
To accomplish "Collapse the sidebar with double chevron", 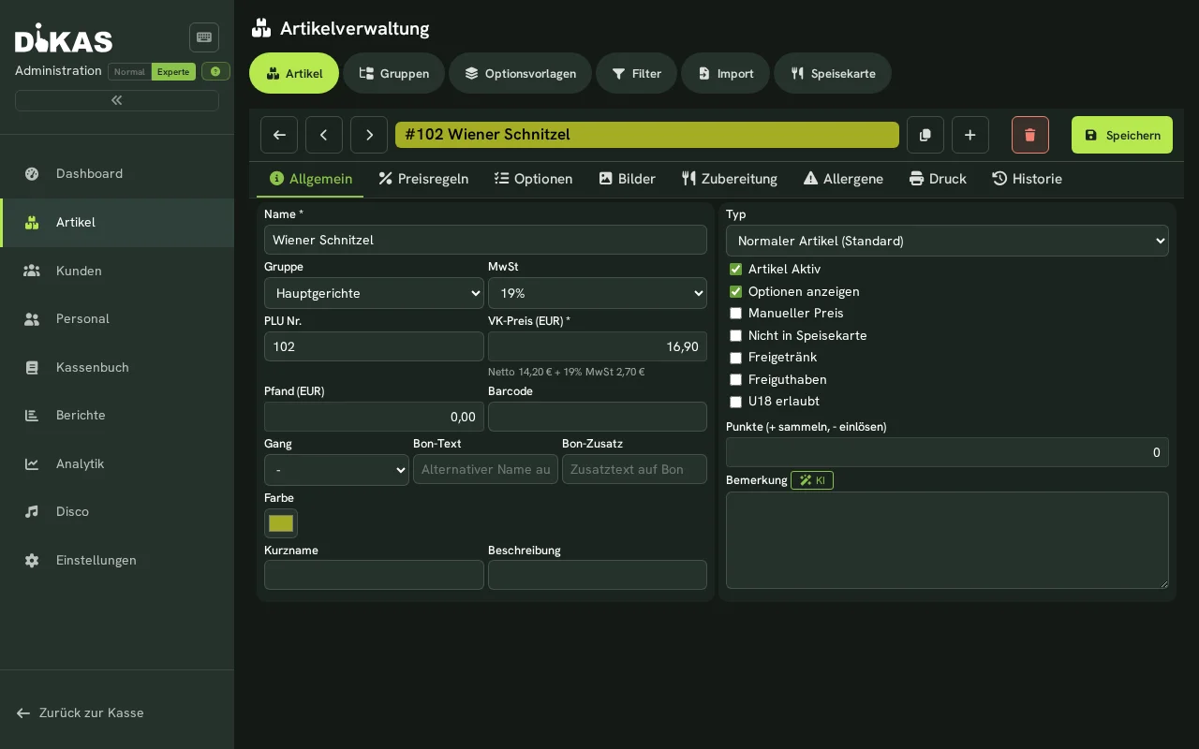I will [x=117, y=100].
